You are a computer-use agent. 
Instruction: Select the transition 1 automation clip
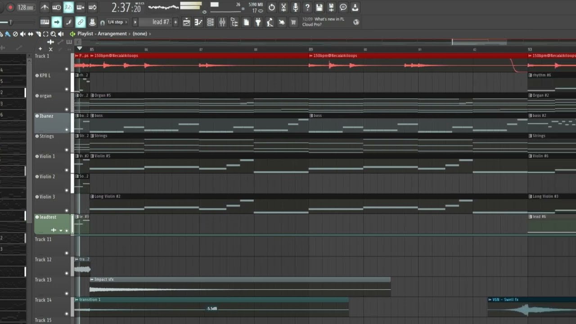point(211,306)
